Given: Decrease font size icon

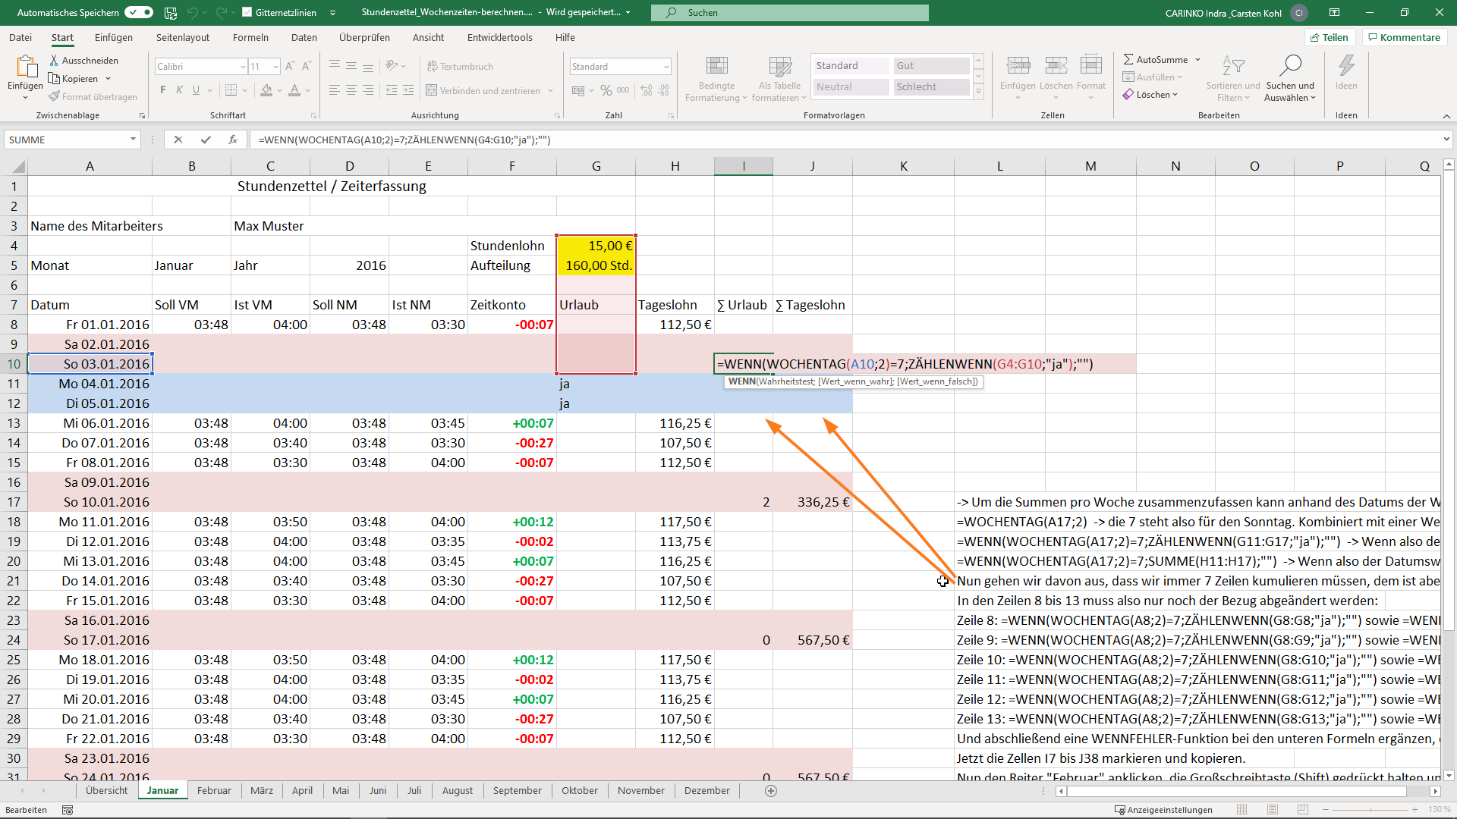Looking at the screenshot, I should tap(307, 66).
